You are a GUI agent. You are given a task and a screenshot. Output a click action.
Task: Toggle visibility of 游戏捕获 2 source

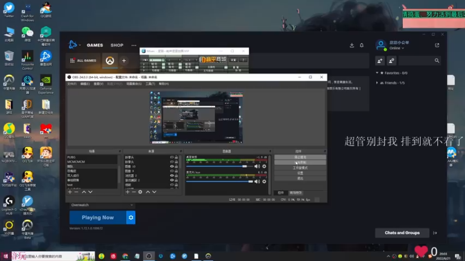[x=171, y=180]
